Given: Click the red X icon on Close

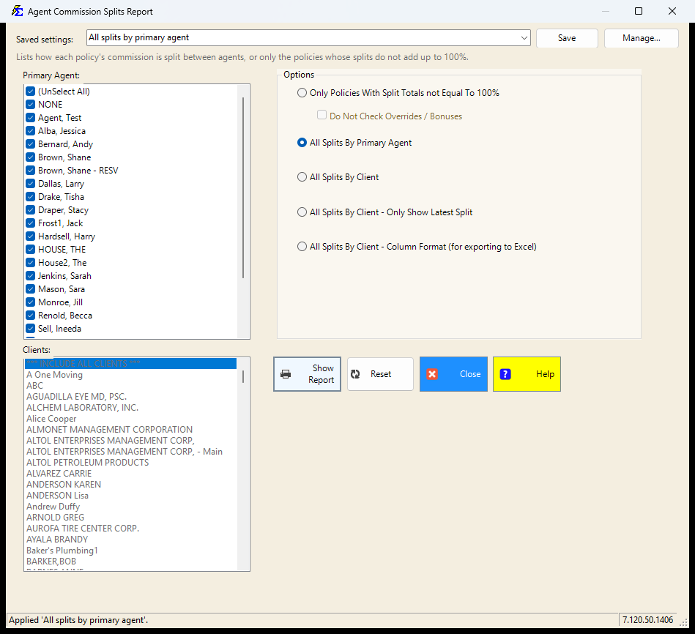Looking at the screenshot, I should coord(432,374).
